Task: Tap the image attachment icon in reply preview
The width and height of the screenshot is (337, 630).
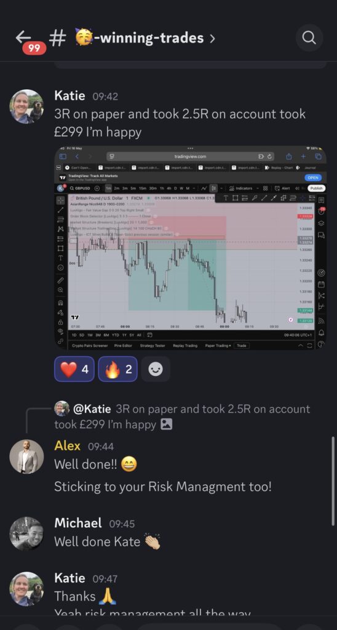Action: pyautogui.click(x=166, y=424)
